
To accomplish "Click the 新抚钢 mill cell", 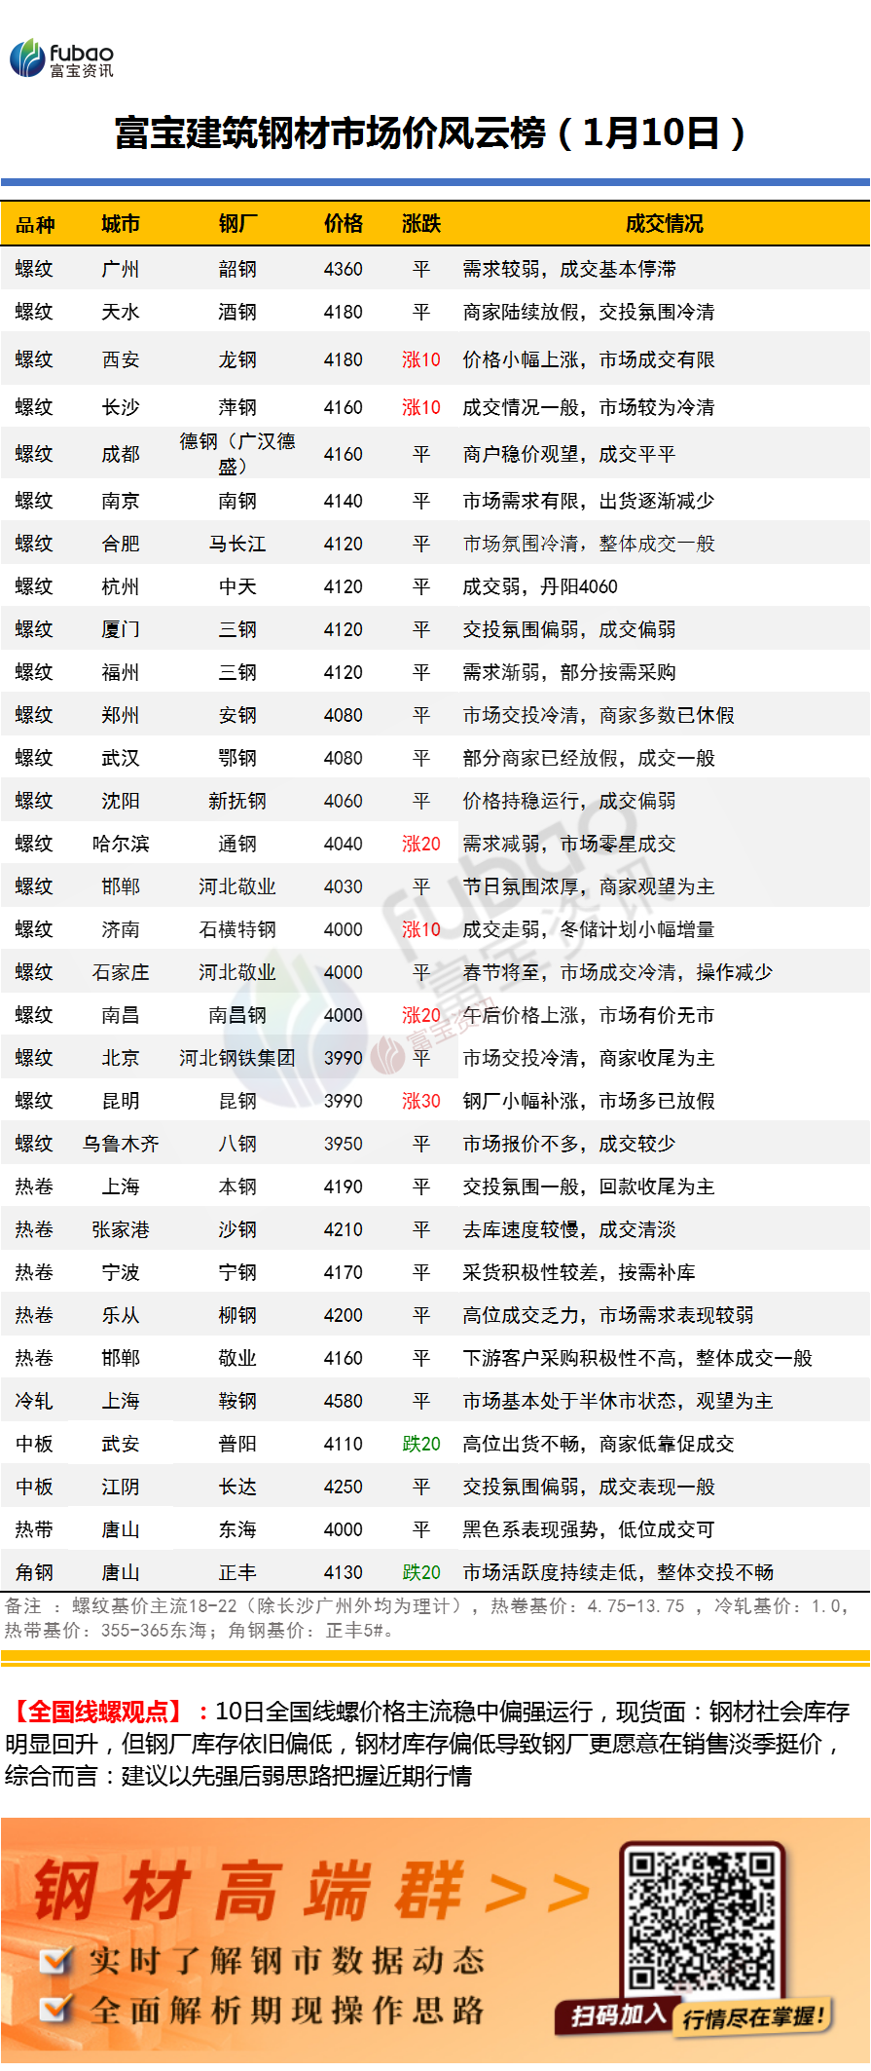I will click(x=237, y=801).
